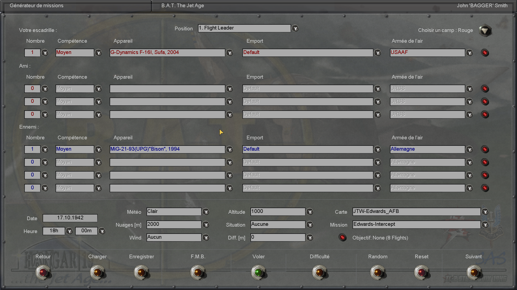Expand the Météo dropdown showing Clair
517x290 pixels.
pyautogui.click(x=206, y=211)
